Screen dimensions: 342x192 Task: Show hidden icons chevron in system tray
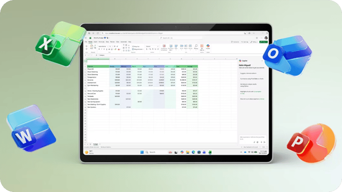(x=241, y=152)
